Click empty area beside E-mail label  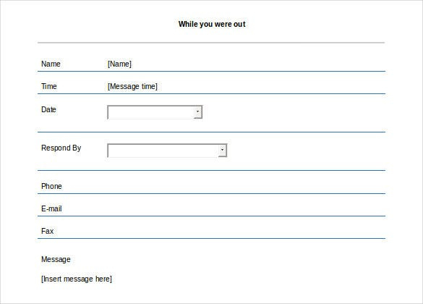tap(224, 208)
